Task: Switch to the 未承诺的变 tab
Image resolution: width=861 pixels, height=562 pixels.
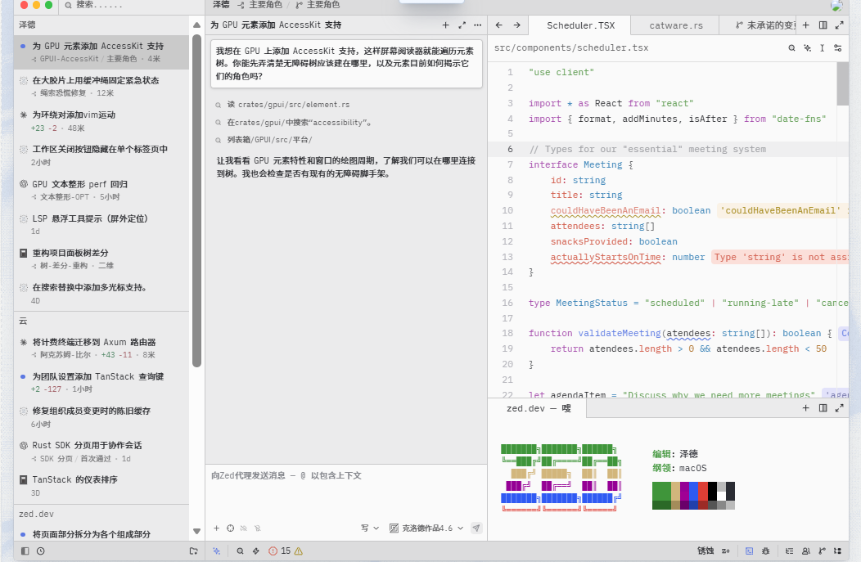Action: click(x=765, y=25)
